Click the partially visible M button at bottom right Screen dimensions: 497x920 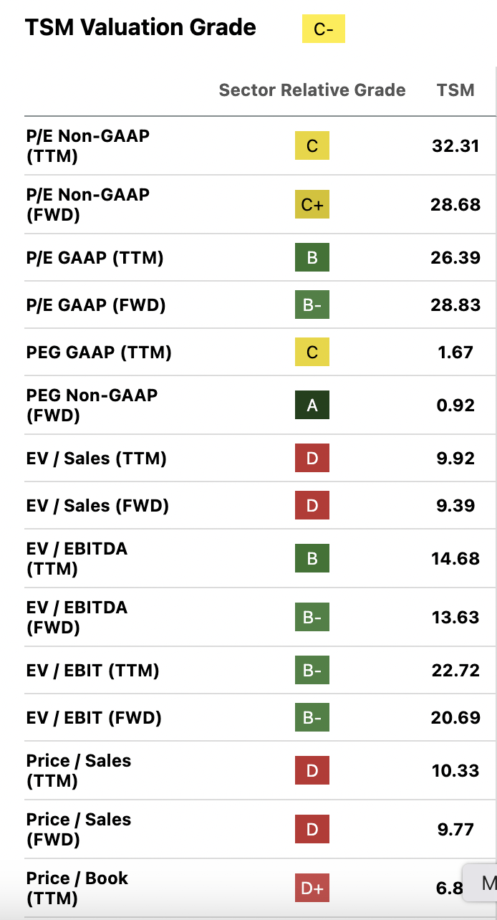pos(486,883)
